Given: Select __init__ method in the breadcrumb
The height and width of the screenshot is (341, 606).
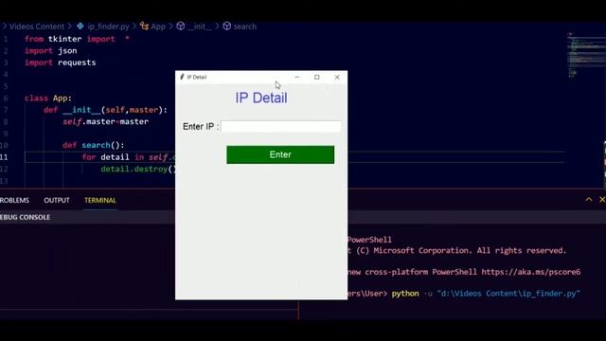Looking at the screenshot, I should pos(200,27).
